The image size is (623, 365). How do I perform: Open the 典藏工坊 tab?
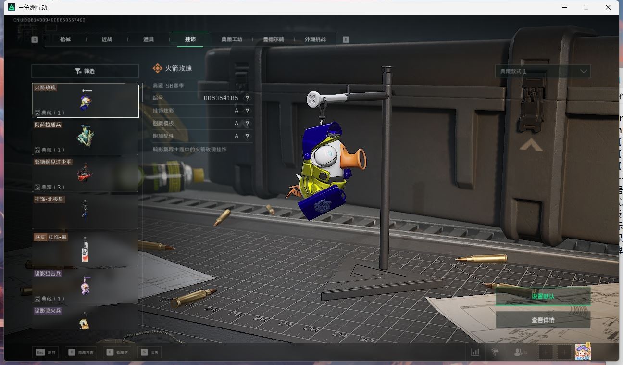click(232, 39)
